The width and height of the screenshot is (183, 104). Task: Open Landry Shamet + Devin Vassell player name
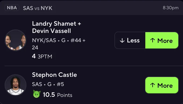[x=57, y=27]
